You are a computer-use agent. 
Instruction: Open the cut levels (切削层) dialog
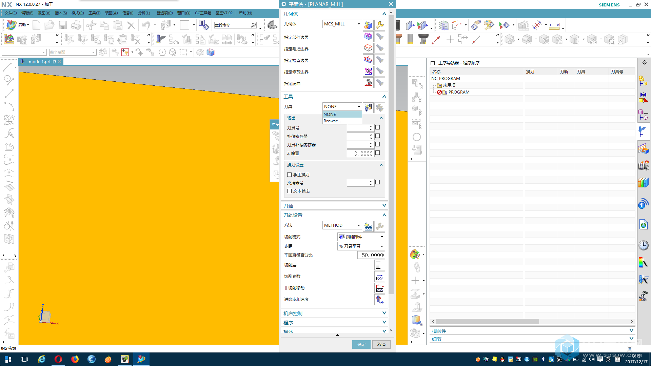pos(380,265)
